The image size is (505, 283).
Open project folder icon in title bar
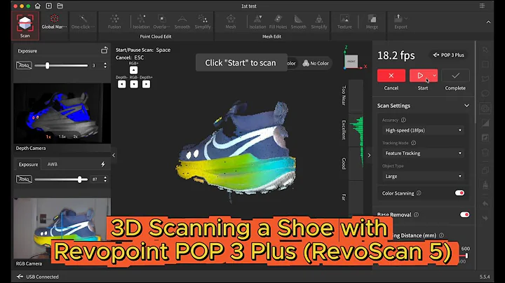[x=60, y=6]
